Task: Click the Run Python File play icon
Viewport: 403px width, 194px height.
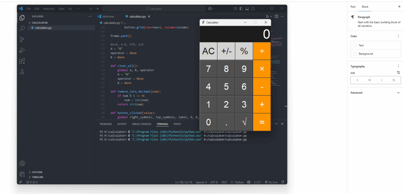Action: 267,16
